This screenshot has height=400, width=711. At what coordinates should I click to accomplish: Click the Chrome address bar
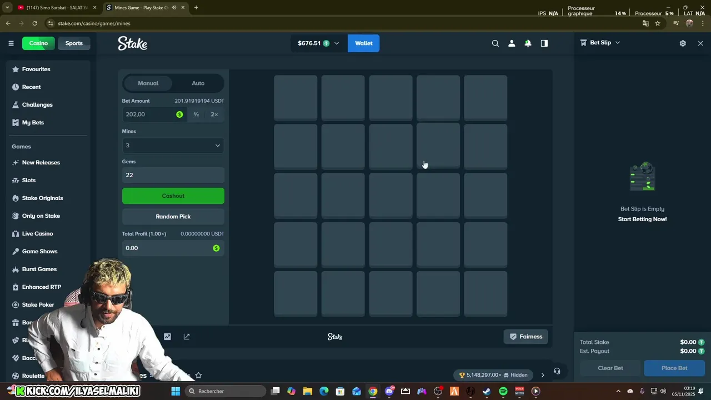click(x=344, y=23)
